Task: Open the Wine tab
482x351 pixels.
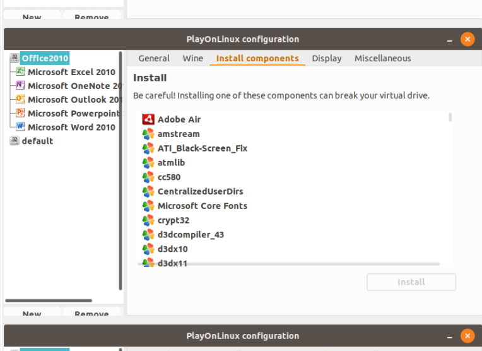Action: [192, 58]
